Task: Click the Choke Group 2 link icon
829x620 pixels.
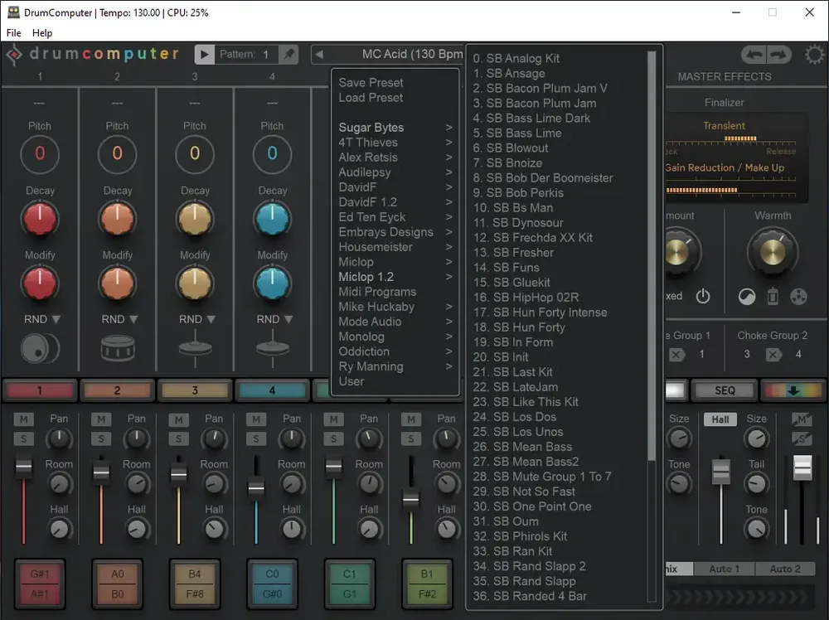Action: tap(773, 355)
